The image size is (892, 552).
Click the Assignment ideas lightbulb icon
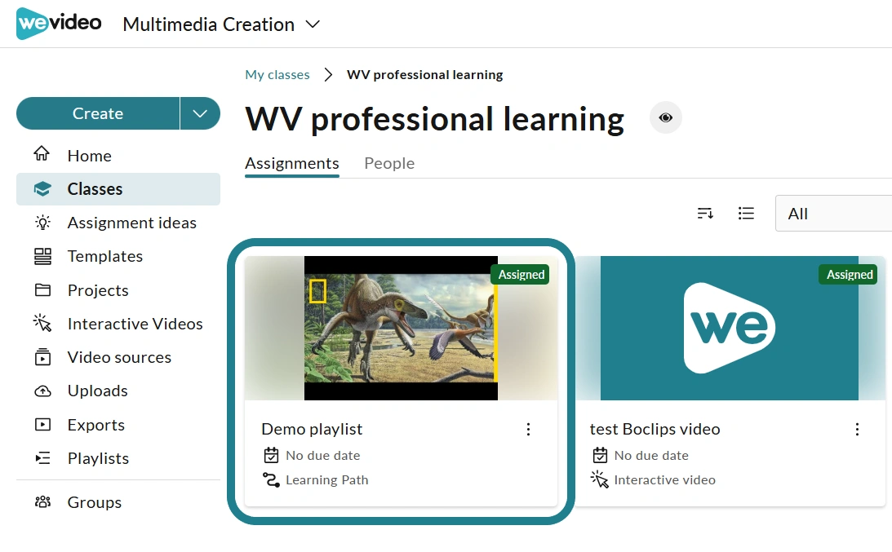click(x=42, y=223)
